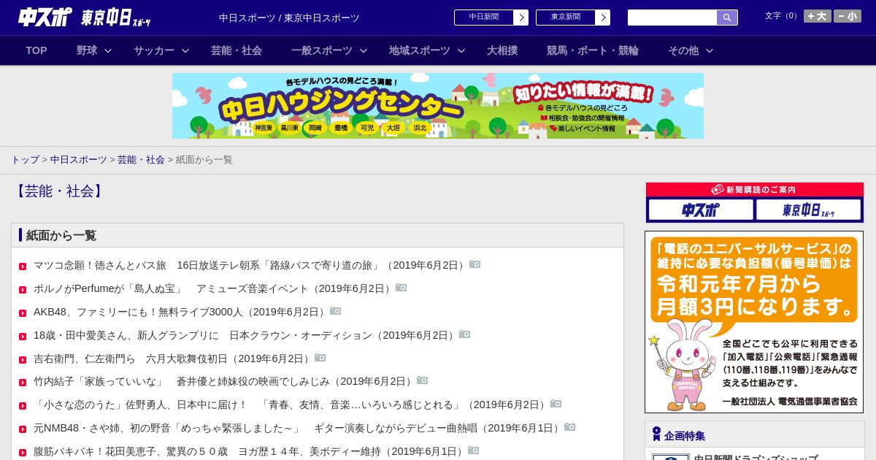Screen dimensions: 876x460
Task: Open the 地域スポーツ menu
Action: [420, 50]
